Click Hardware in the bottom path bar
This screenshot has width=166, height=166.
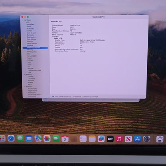pyautogui.click(x=77, y=97)
